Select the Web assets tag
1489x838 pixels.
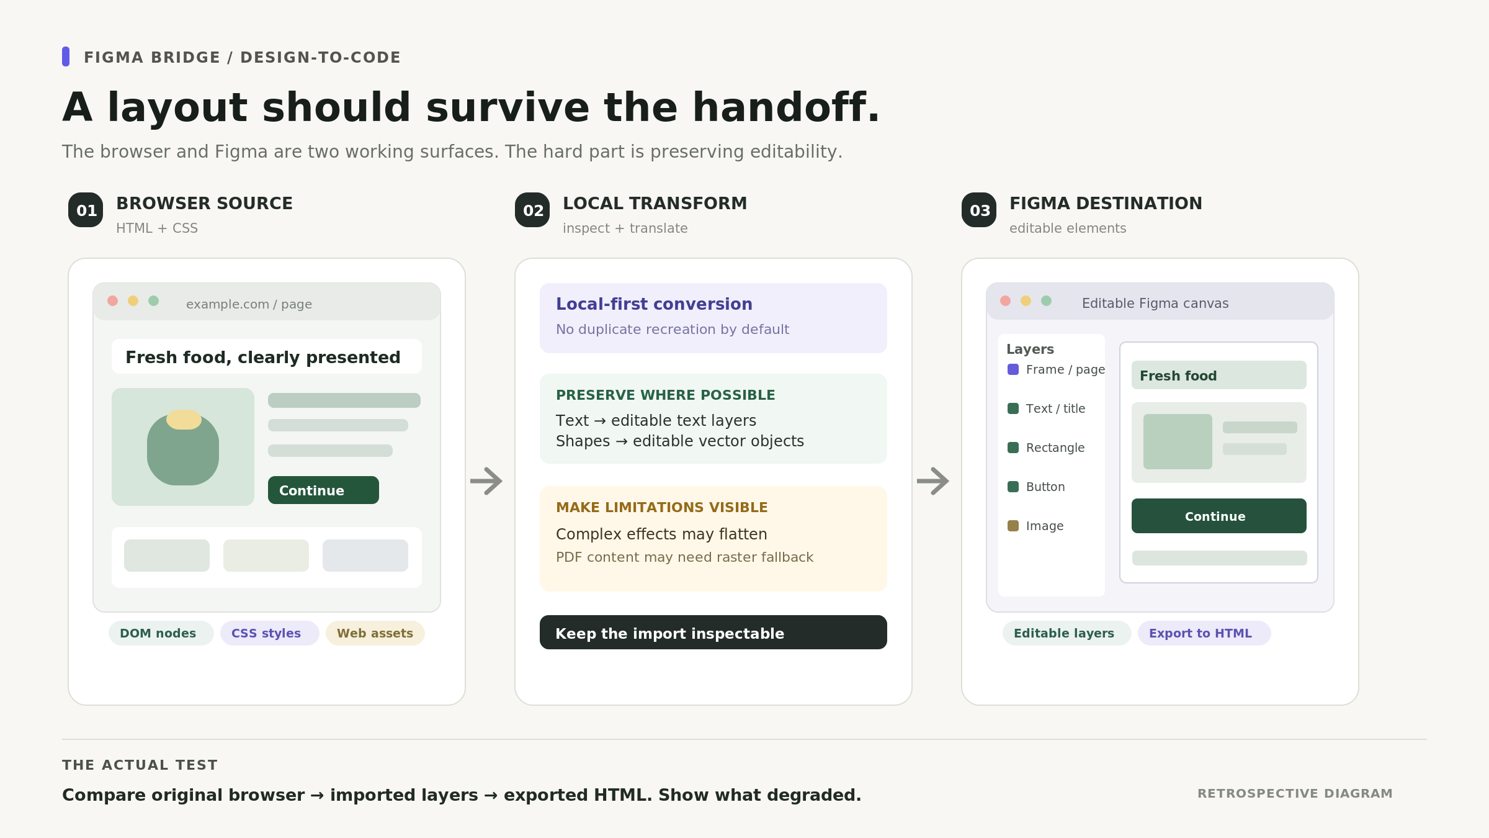pyautogui.click(x=375, y=633)
